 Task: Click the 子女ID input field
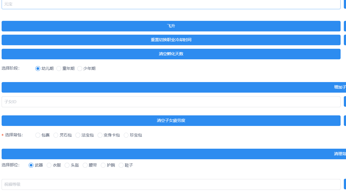click(x=171, y=102)
